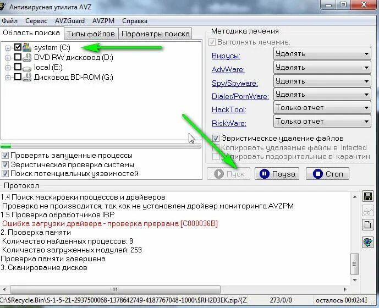The width and height of the screenshot is (379, 308).
Task: Open the AVZPM menu
Action: pos(103,21)
